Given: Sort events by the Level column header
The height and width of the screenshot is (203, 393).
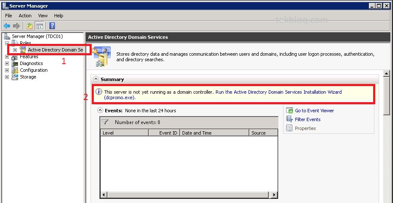Looking at the screenshot, I should coord(124,133).
